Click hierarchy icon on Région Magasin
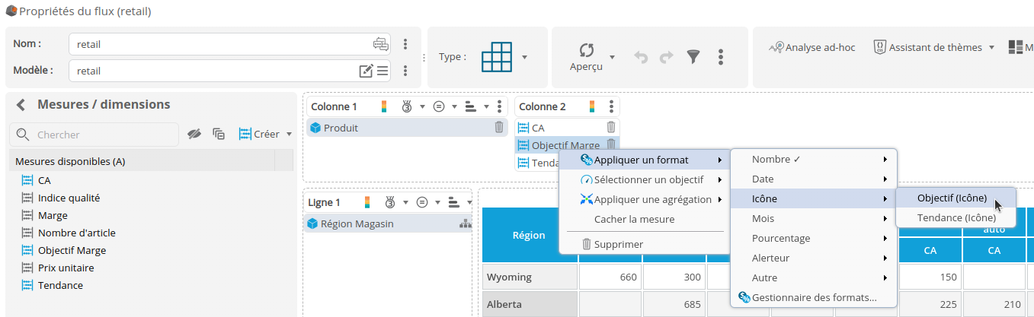The image size is (1034, 317). pos(465,223)
